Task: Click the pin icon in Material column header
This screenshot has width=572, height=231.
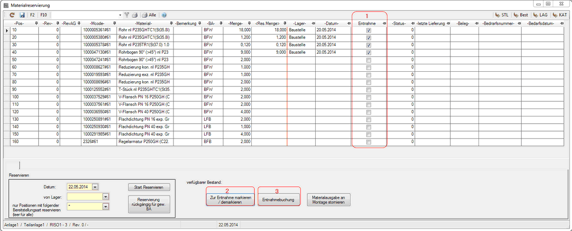Action: pyautogui.click(x=171, y=24)
